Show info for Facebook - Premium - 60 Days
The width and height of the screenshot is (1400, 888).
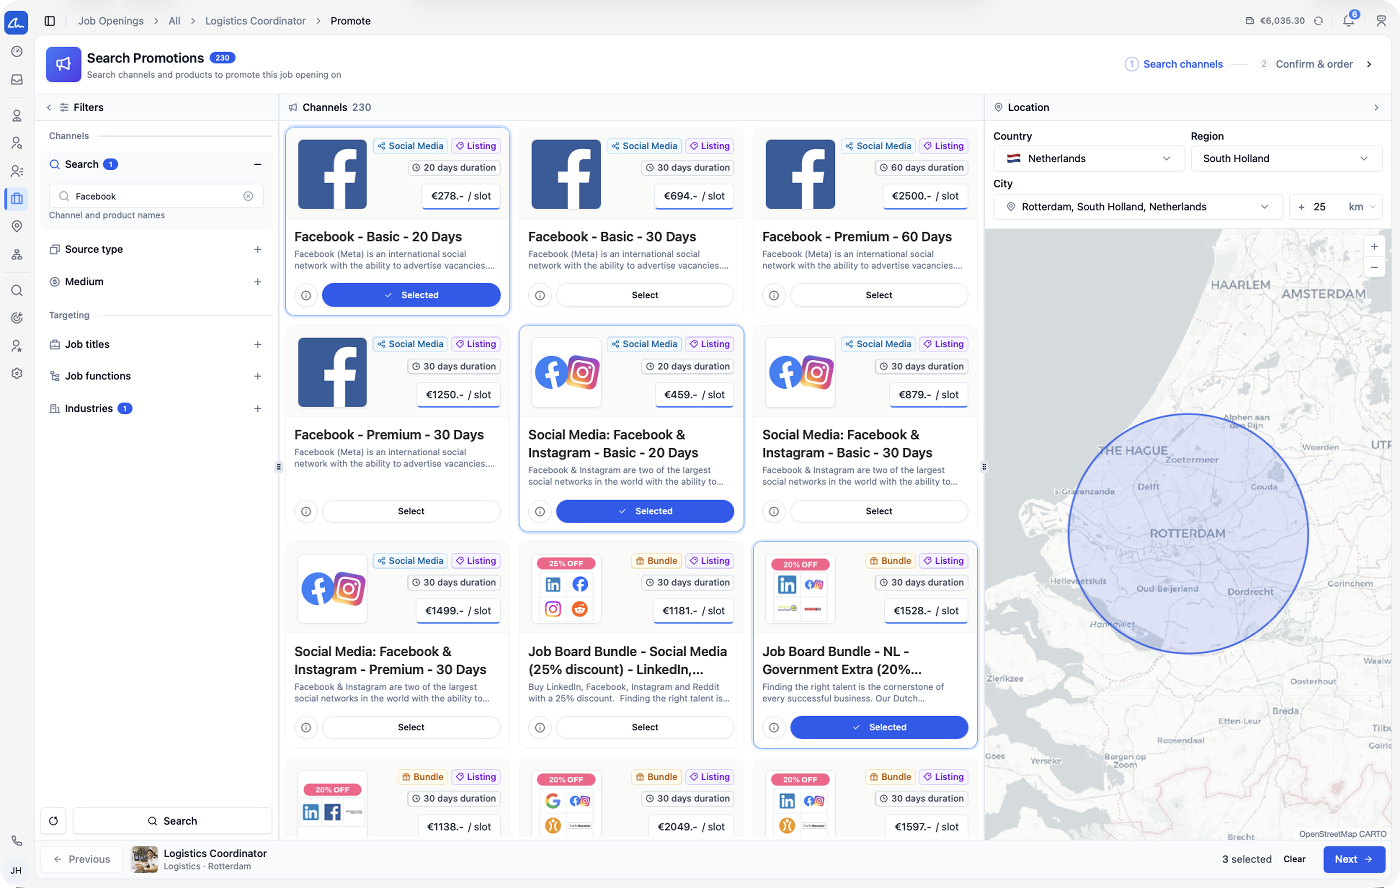(x=774, y=295)
